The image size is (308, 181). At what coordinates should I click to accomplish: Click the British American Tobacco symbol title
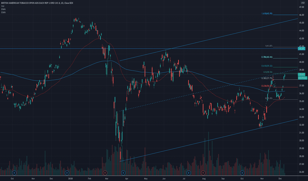click(37, 3)
